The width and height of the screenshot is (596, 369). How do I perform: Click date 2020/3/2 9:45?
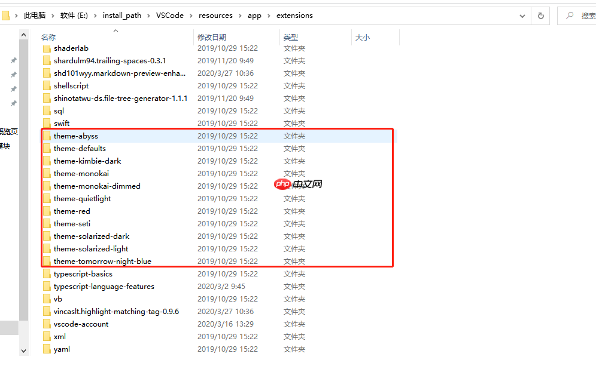[221, 287]
